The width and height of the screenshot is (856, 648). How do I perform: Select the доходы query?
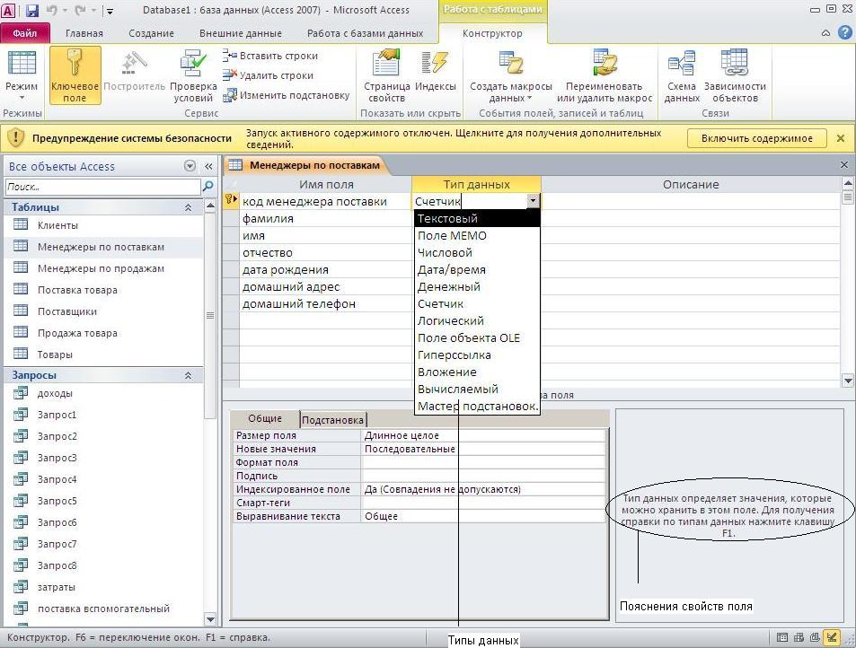(x=55, y=393)
